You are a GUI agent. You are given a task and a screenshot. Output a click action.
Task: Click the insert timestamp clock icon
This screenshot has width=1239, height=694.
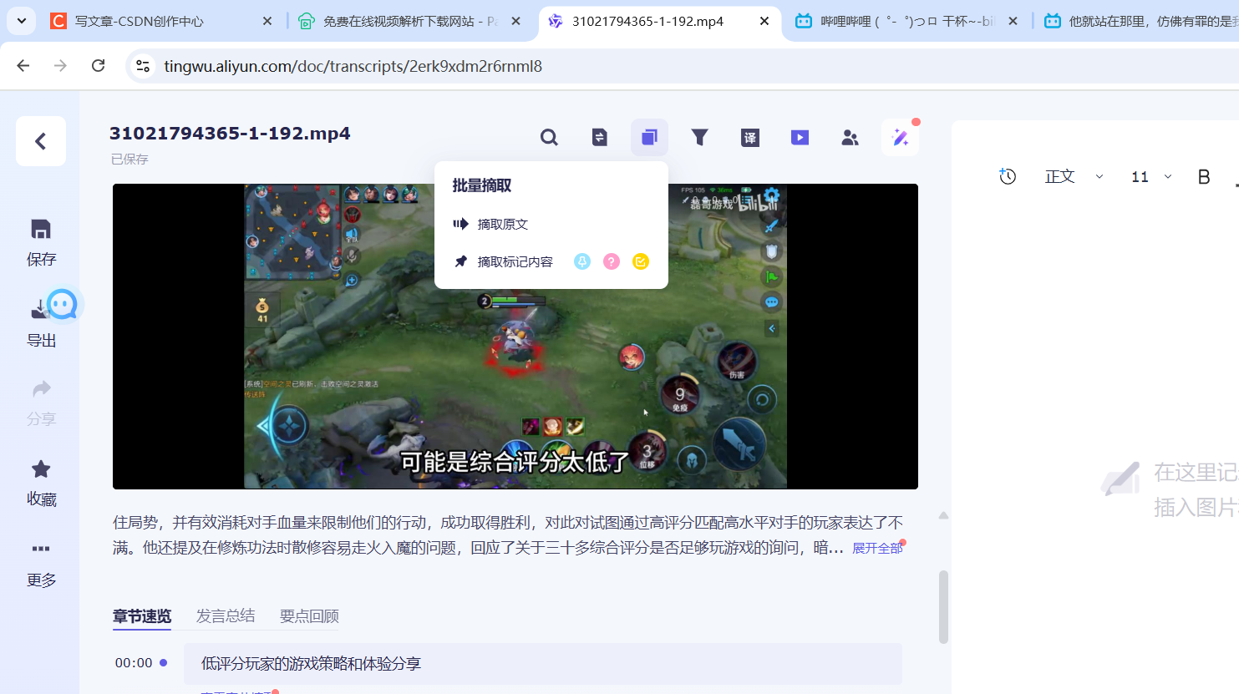1008,176
